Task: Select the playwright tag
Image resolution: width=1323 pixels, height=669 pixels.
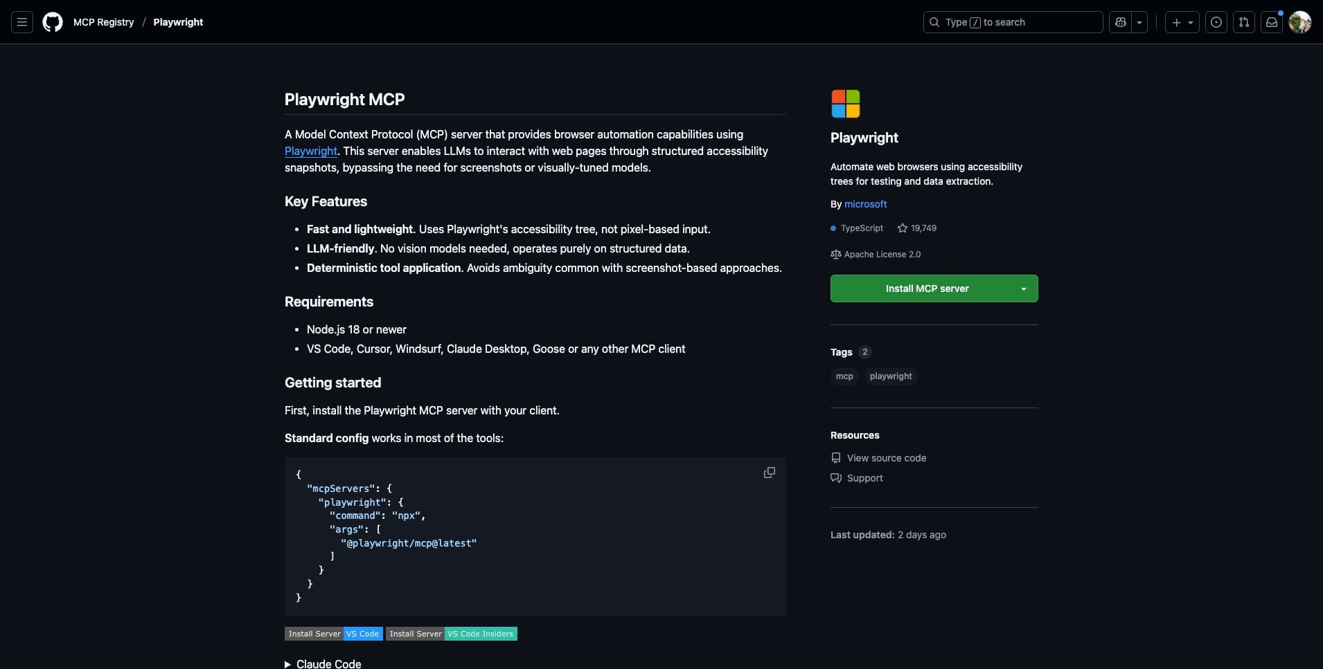Action: tap(891, 376)
